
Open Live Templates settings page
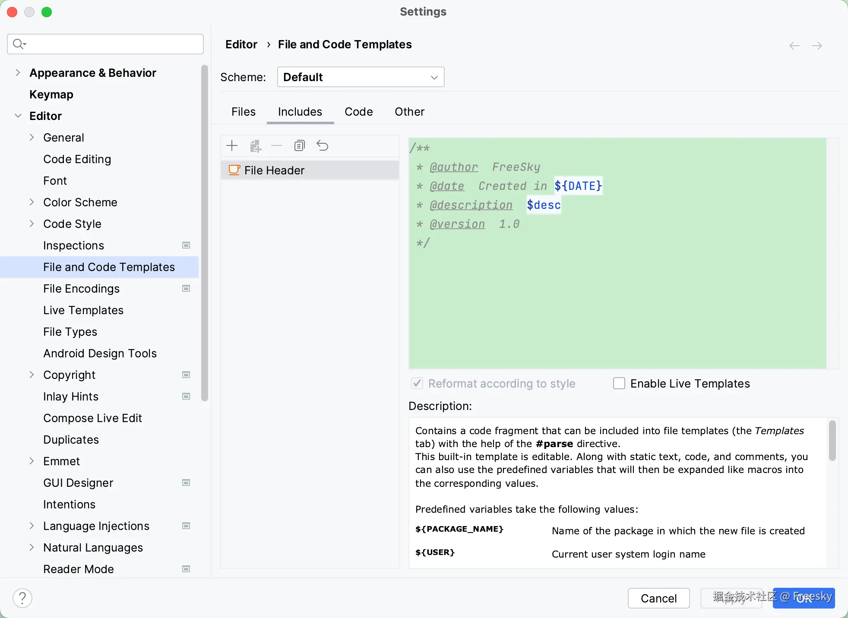click(x=83, y=310)
